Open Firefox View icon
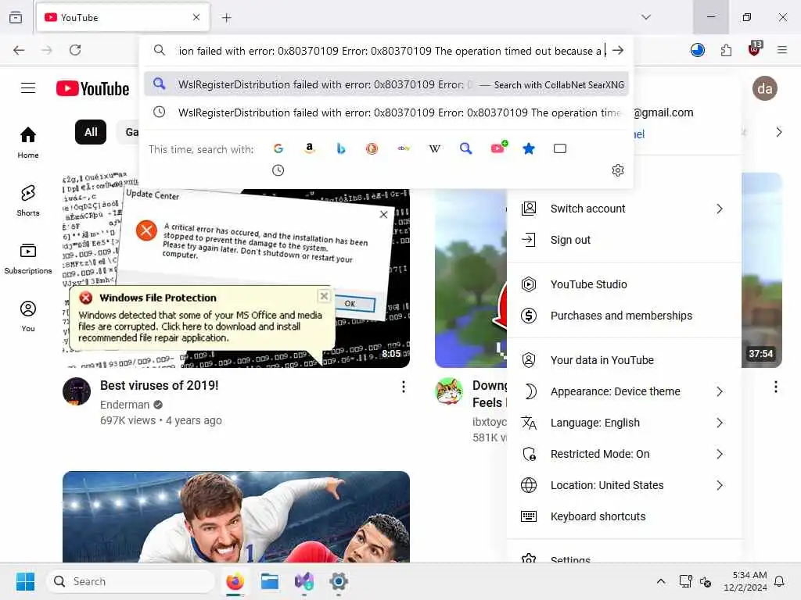This screenshot has height=600, width=801. click(x=16, y=17)
